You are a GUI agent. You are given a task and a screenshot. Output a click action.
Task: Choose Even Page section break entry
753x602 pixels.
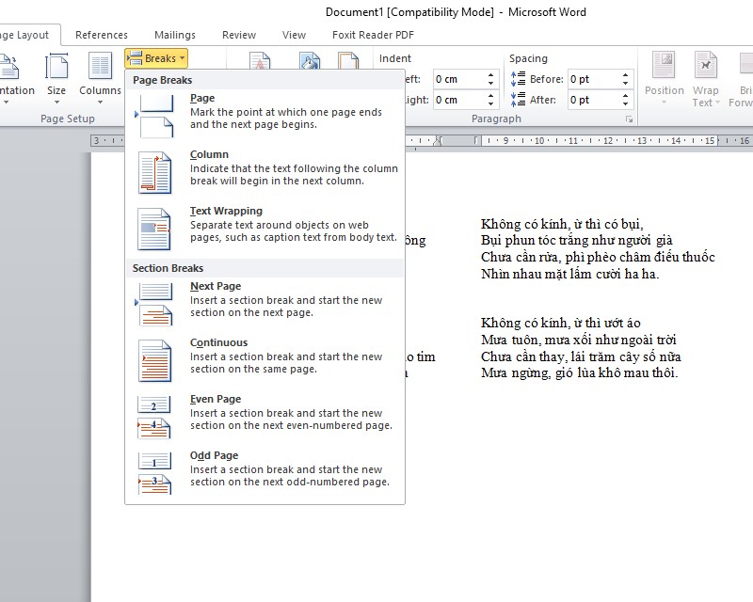(x=264, y=418)
